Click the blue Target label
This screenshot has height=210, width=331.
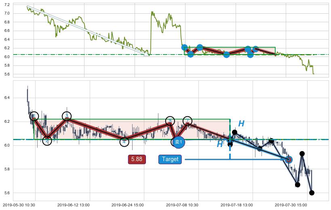[x=170, y=159]
